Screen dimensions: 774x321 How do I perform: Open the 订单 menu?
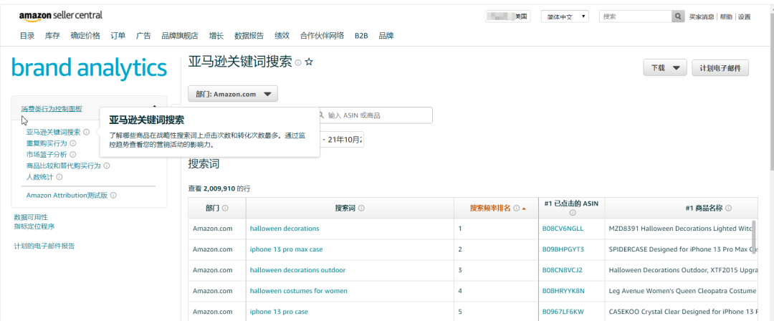(x=118, y=36)
